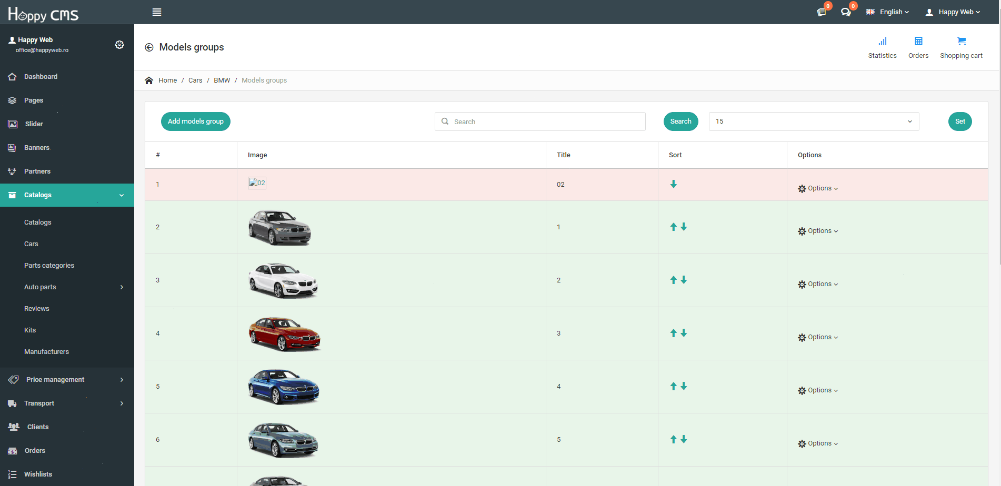Click the blue BMW thumbnail in row 5
Viewport: 1001px width, 486px height.
pos(284,387)
